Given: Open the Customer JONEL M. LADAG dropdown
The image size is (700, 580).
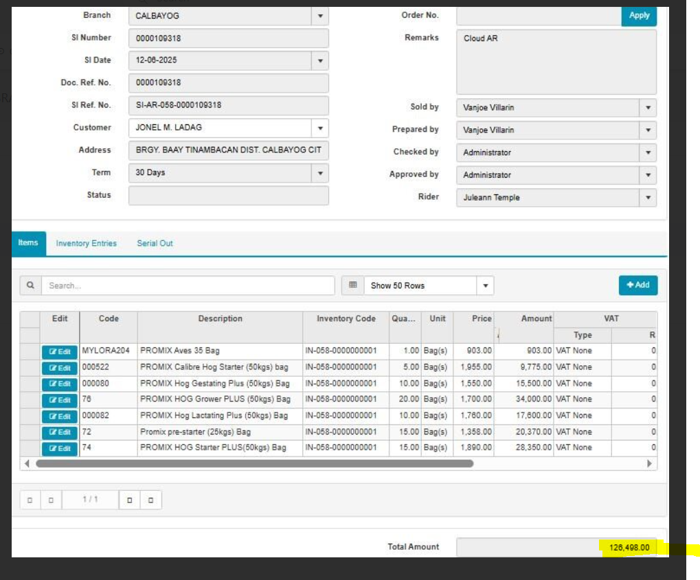Looking at the screenshot, I should (319, 128).
